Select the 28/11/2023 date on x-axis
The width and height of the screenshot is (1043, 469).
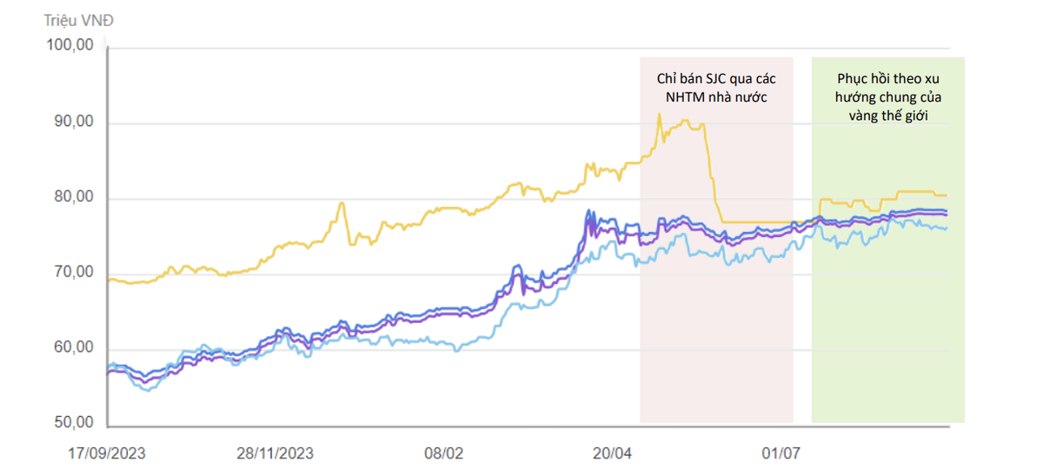click(x=276, y=452)
